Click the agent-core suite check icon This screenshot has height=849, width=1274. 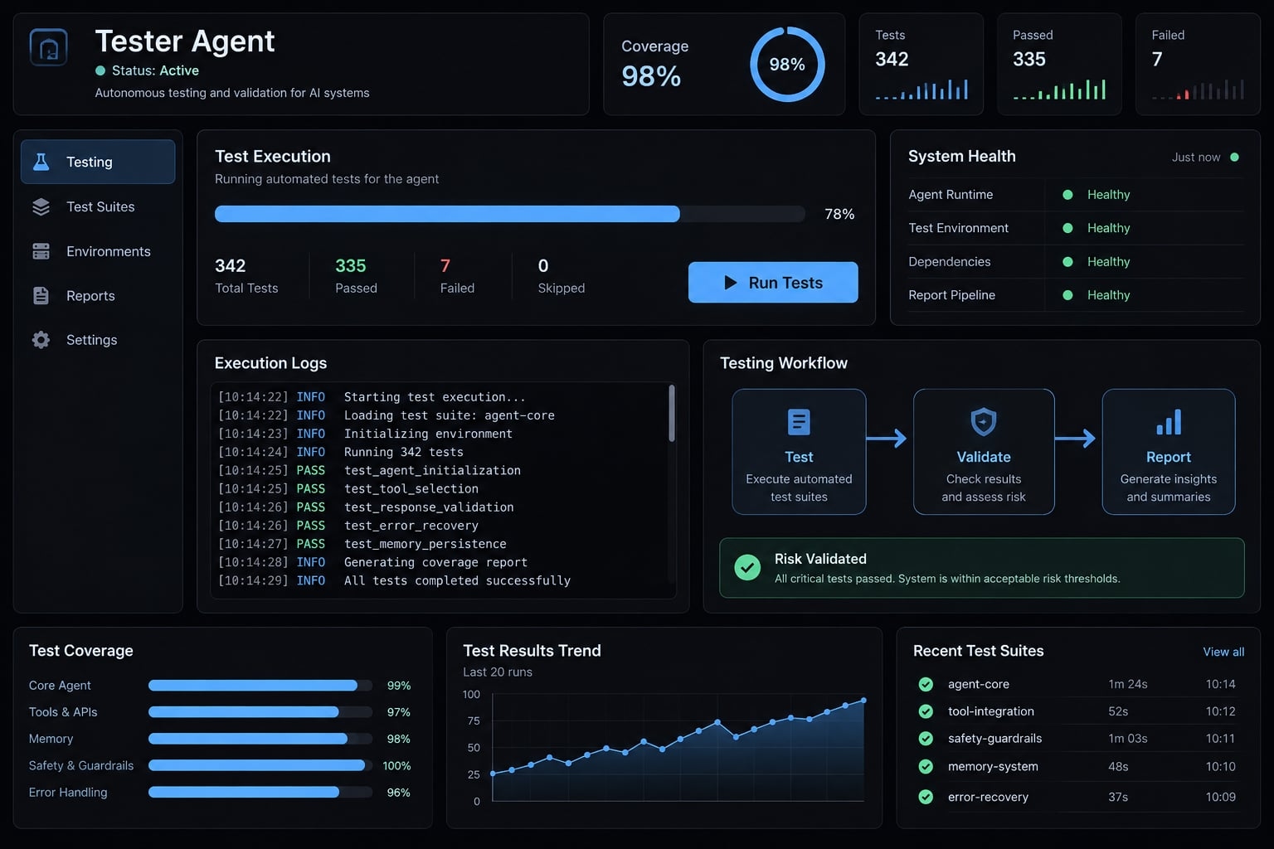click(926, 684)
